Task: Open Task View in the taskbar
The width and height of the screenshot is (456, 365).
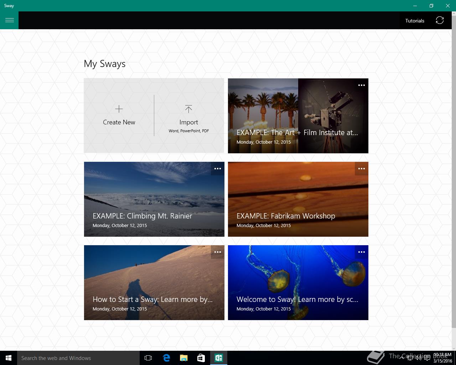Action: point(148,358)
